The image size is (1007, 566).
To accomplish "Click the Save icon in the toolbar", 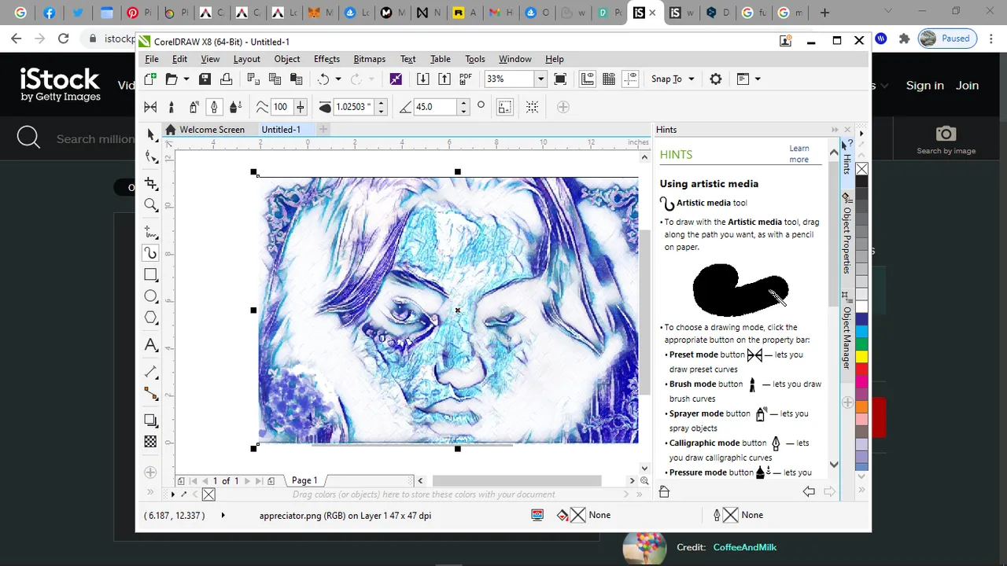I will point(205,79).
